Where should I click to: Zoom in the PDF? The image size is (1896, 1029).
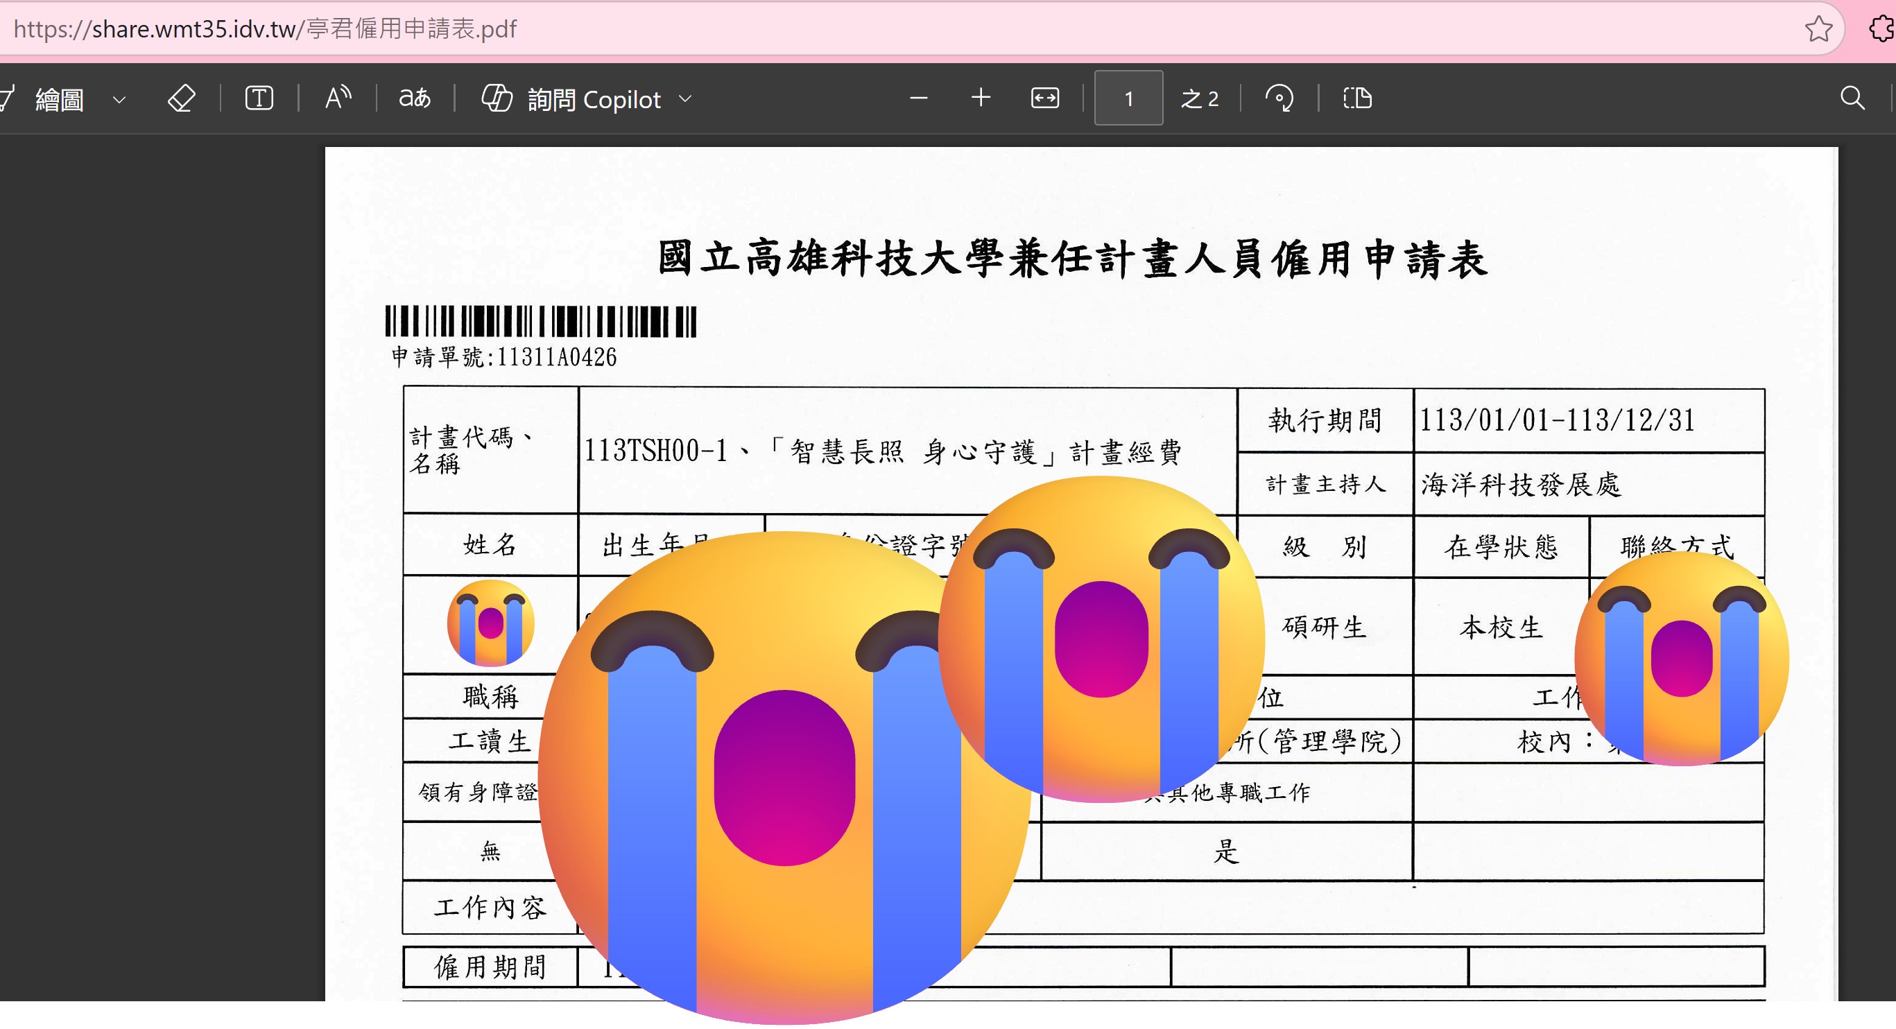[x=981, y=98]
